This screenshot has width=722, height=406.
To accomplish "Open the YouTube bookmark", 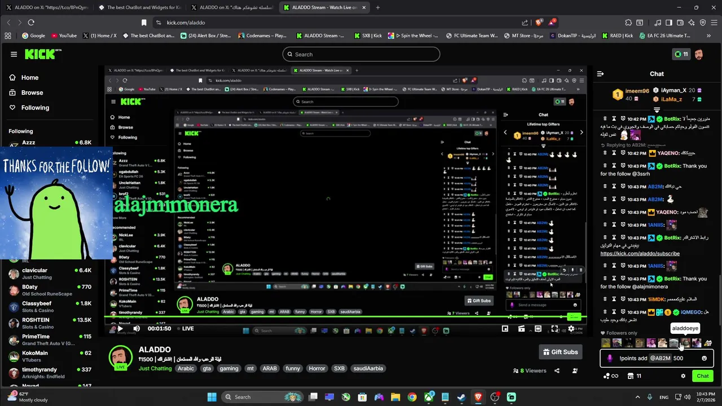I will click(64, 36).
